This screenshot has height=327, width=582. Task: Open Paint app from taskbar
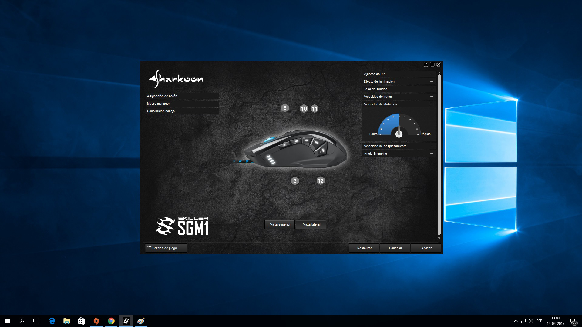point(141,321)
